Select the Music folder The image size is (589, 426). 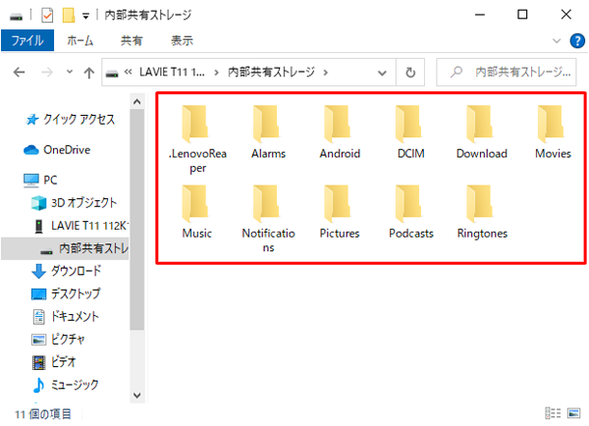[197, 212]
